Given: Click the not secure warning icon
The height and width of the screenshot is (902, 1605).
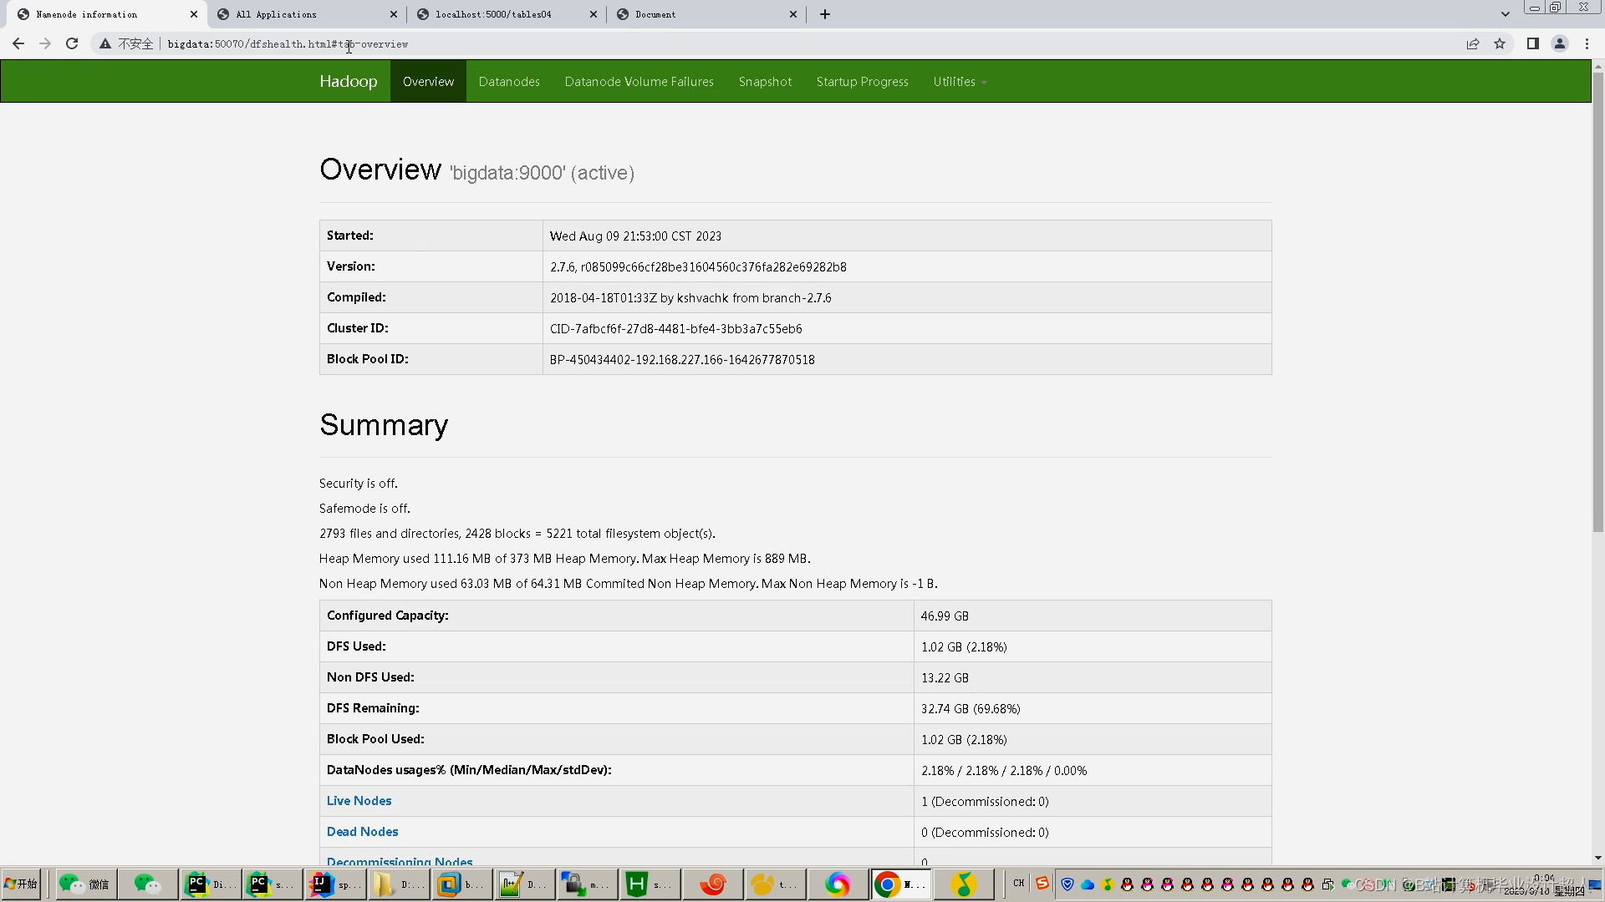Looking at the screenshot, I should tap(105, 43).
